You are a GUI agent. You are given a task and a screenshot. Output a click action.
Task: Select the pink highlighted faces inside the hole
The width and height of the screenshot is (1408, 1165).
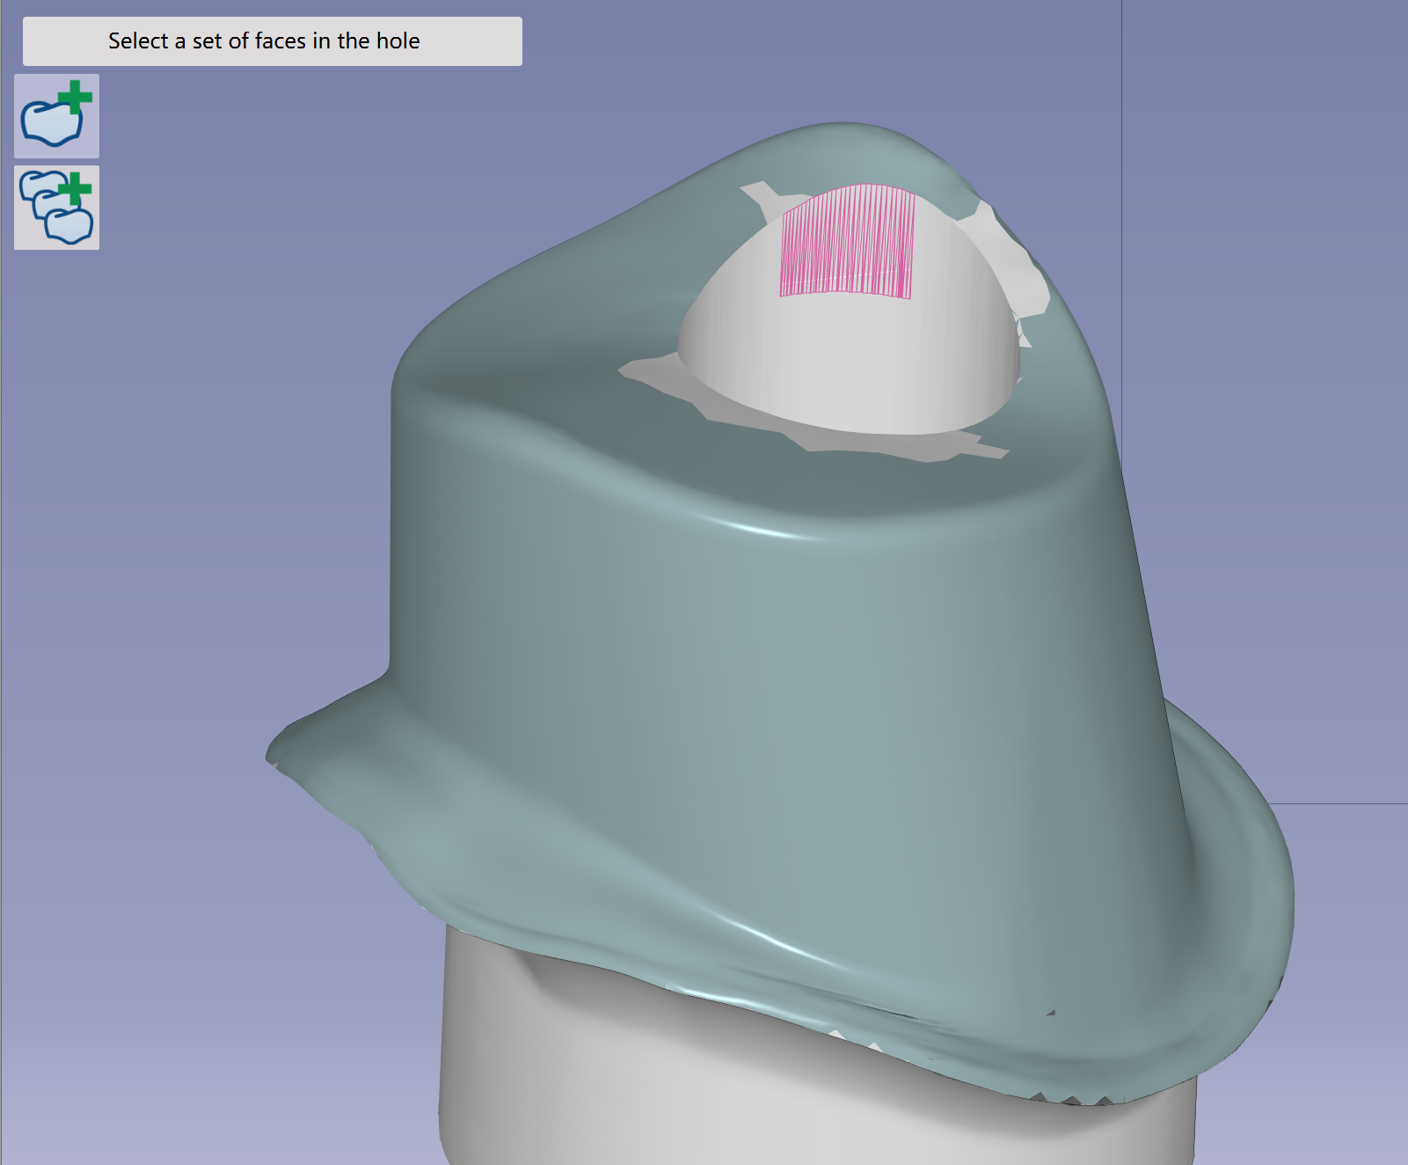[848, 241]
